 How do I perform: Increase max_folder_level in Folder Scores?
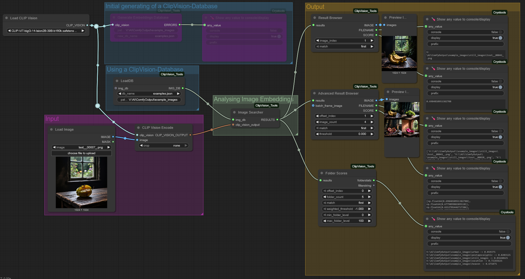(369, 221)
